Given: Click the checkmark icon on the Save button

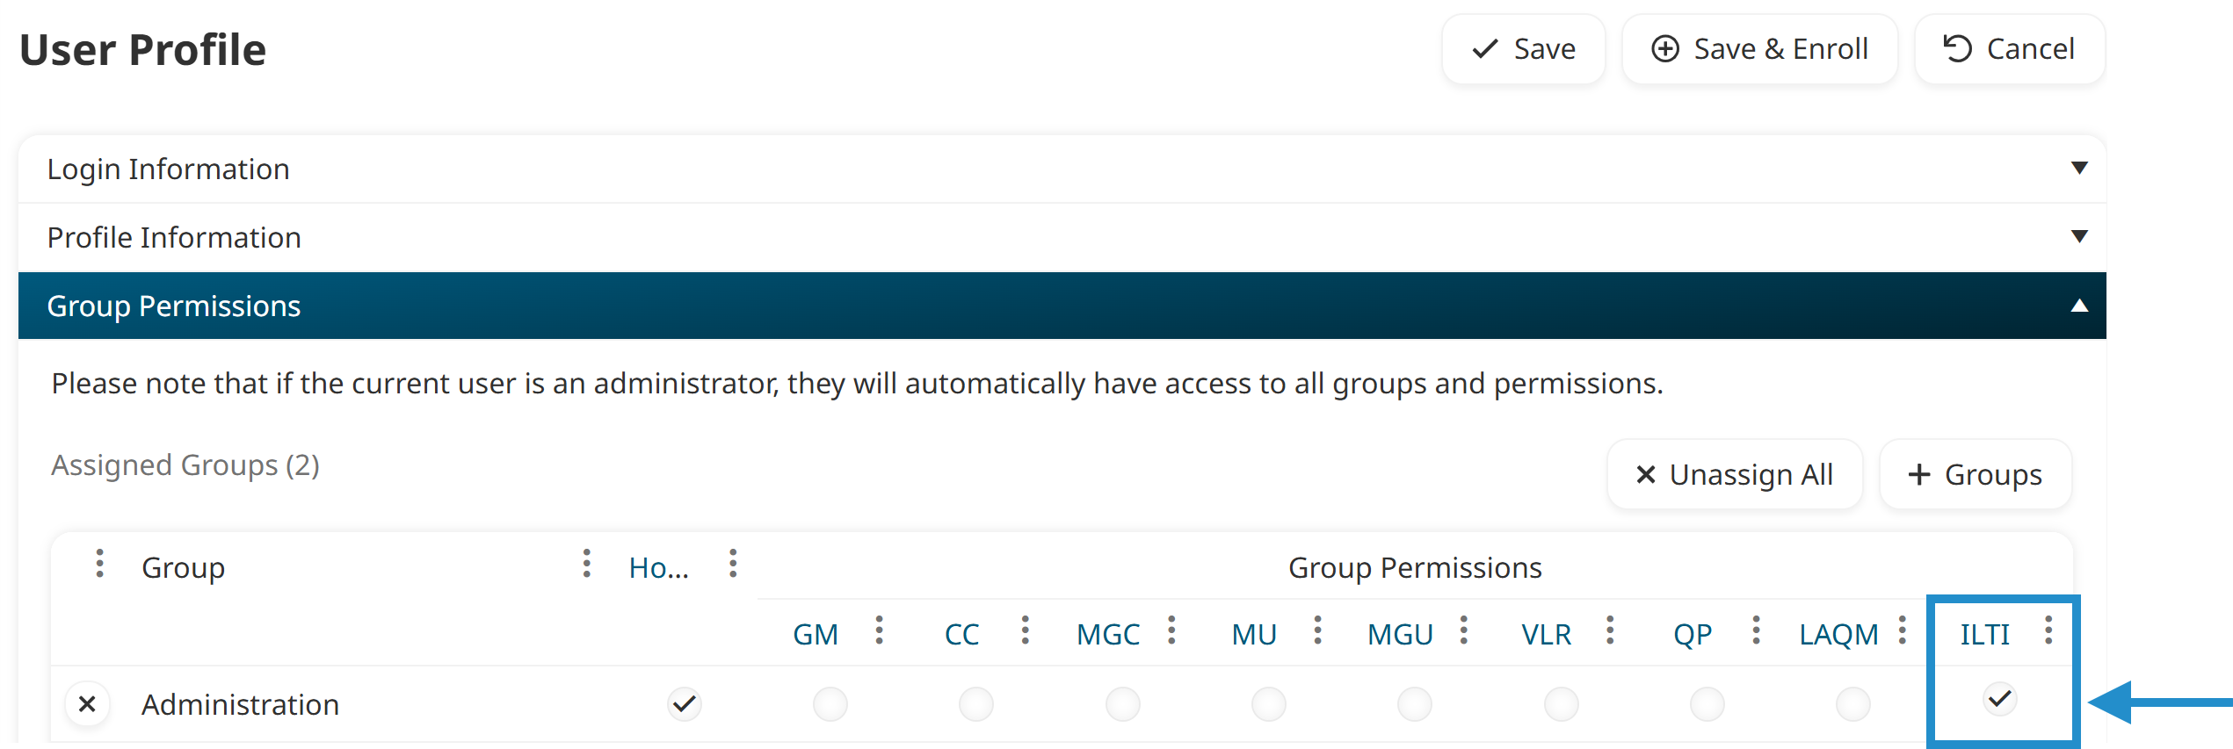Looking at the screenshot, I should point(1483,49).
